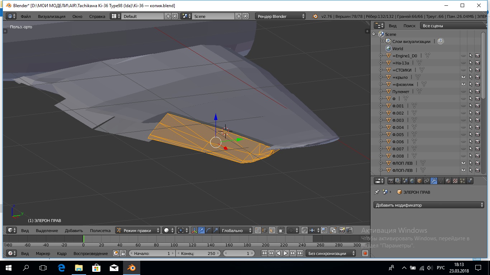
Task: Click the Particles properties tab (sparkles icon)
Action: pyautogui.click(x=462, y=181)
